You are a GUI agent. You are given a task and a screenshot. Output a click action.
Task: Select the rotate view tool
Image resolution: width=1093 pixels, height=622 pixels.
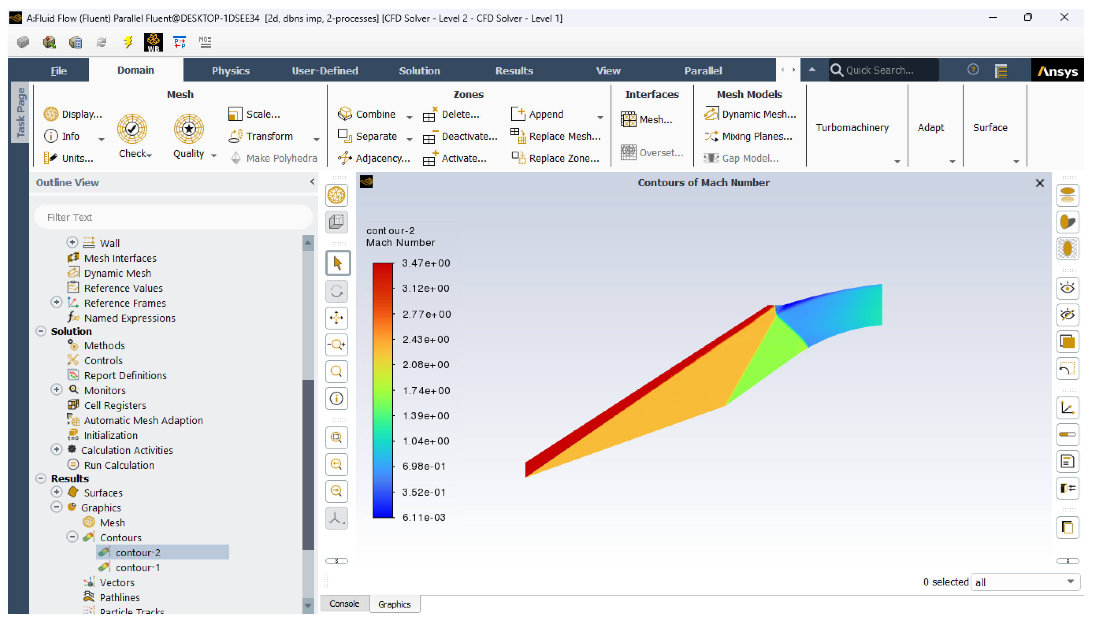pos(337,291)
